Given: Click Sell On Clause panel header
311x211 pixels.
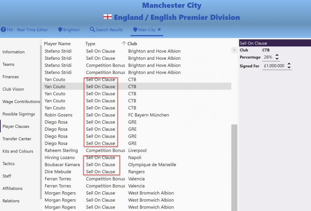Looking at the screenshot, I should [275, 43].
